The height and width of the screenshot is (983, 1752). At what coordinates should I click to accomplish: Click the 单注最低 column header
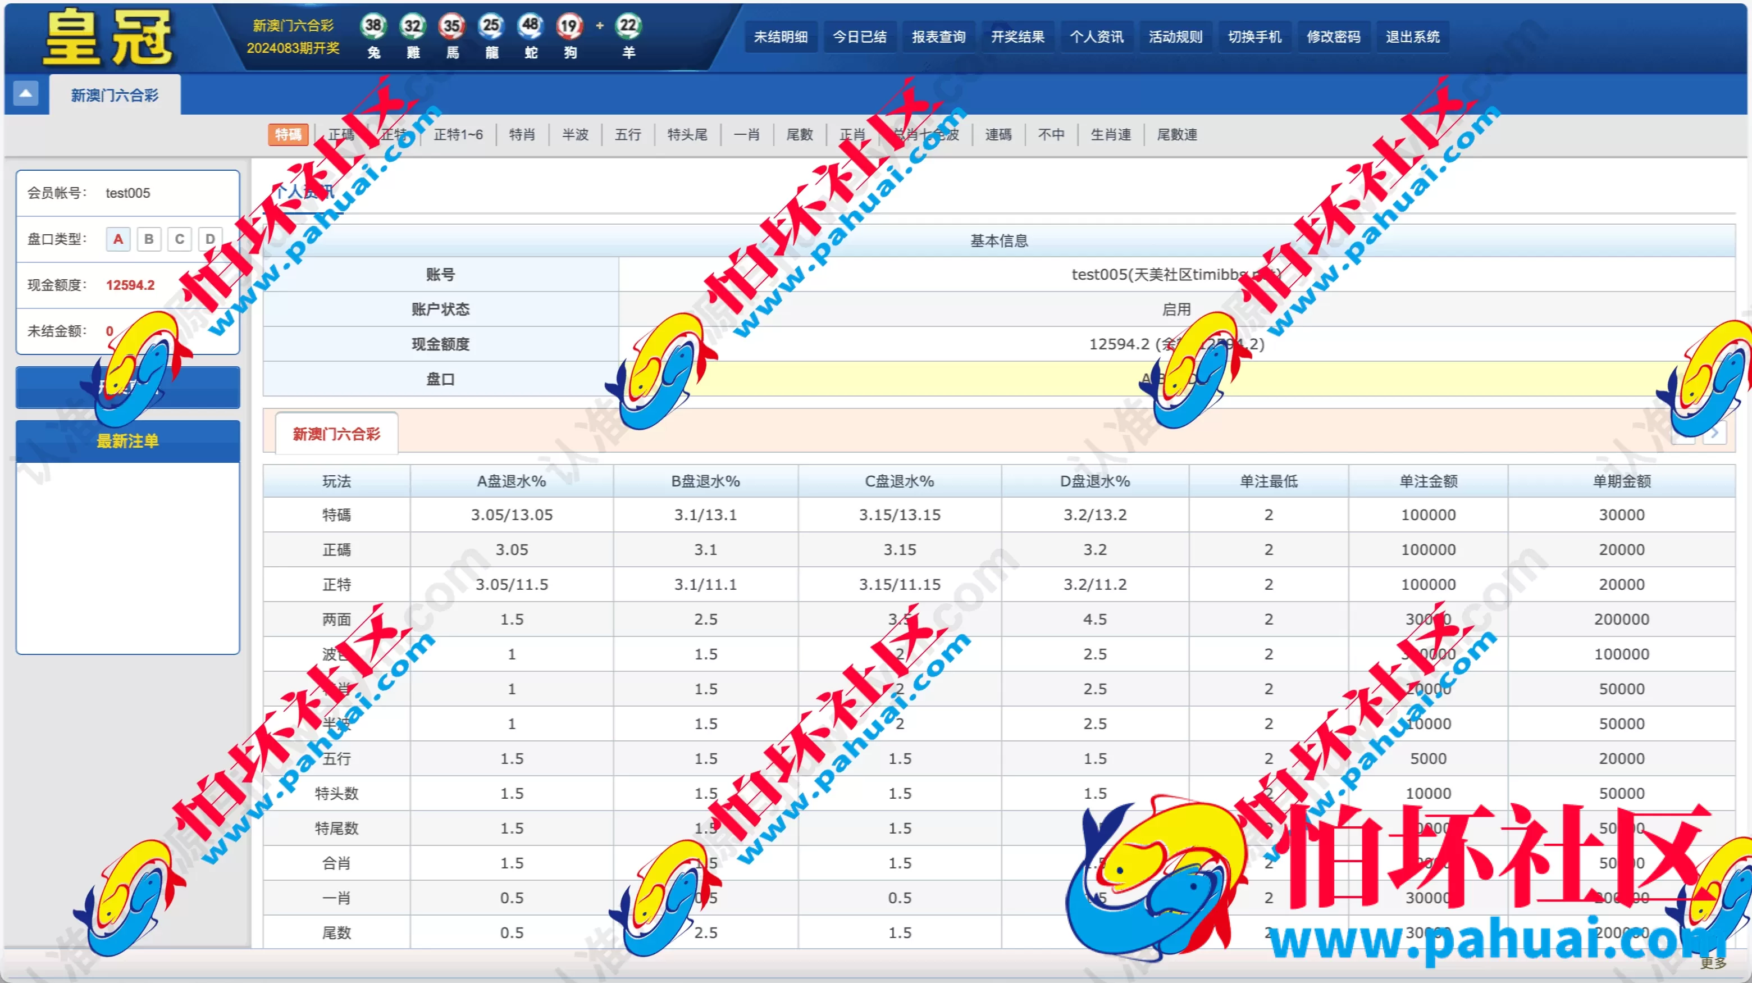pyautogui.click(x=1269, y=481)
